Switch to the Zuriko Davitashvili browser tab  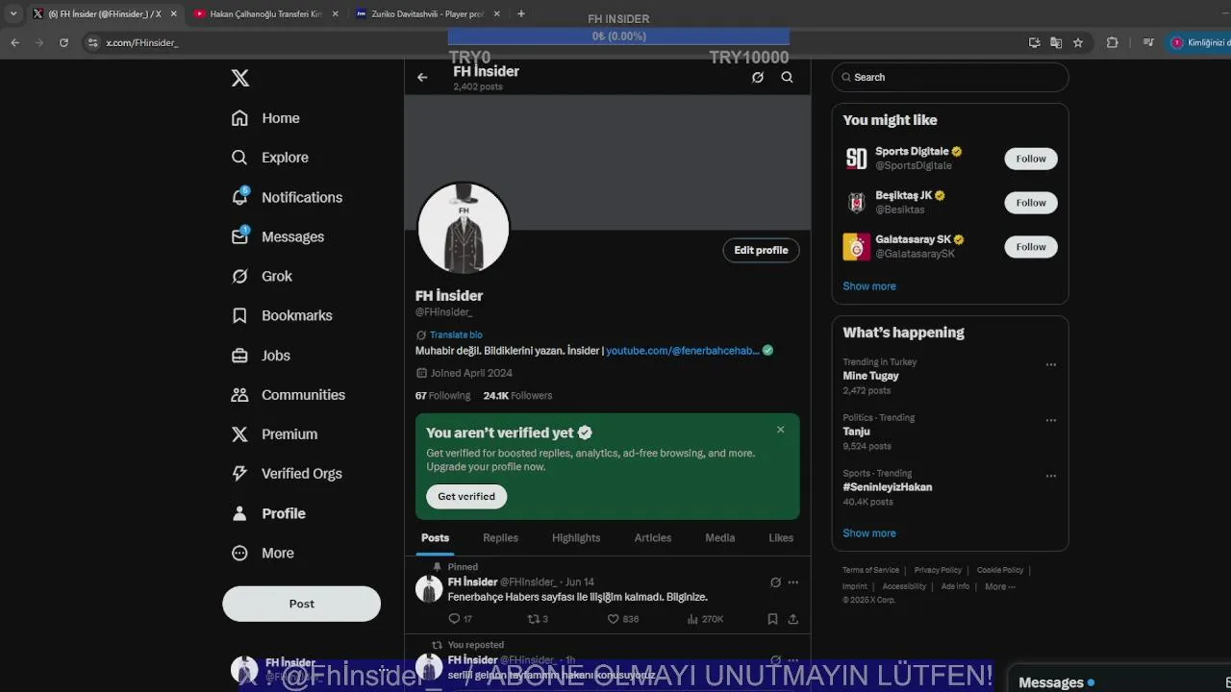coord(426,13)
